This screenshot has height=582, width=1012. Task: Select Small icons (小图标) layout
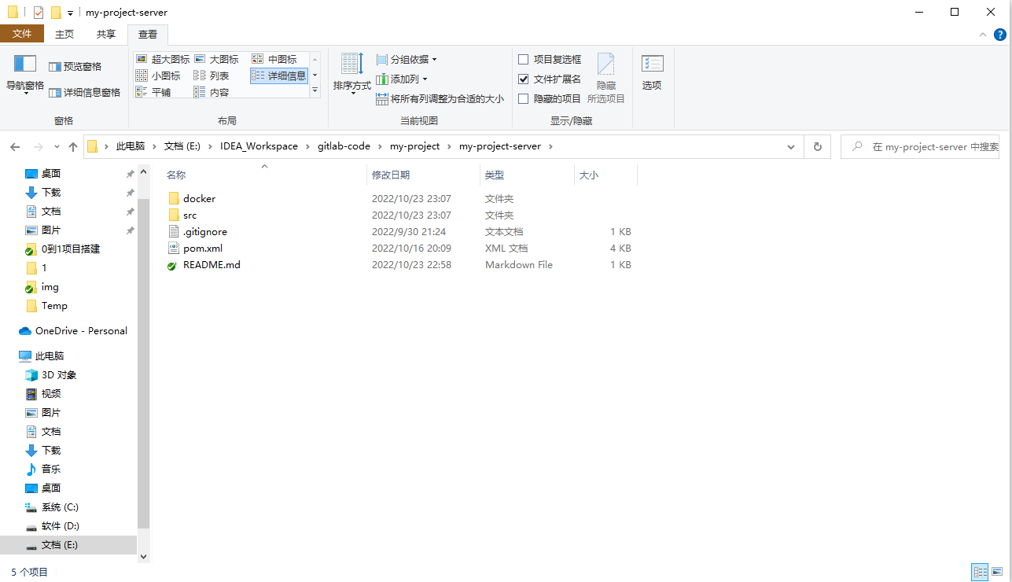(x=158, y=76)
